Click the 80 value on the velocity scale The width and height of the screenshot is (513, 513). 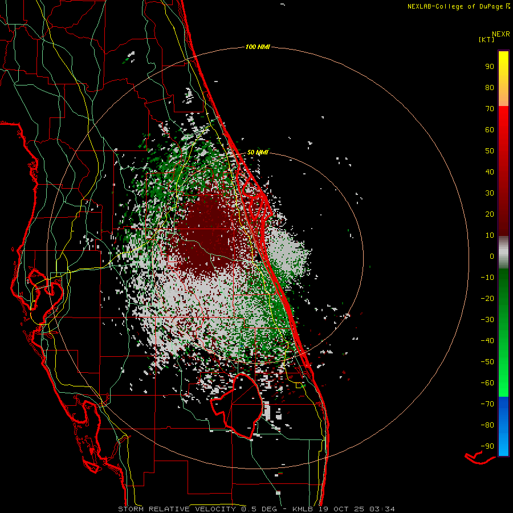(490, 87)
